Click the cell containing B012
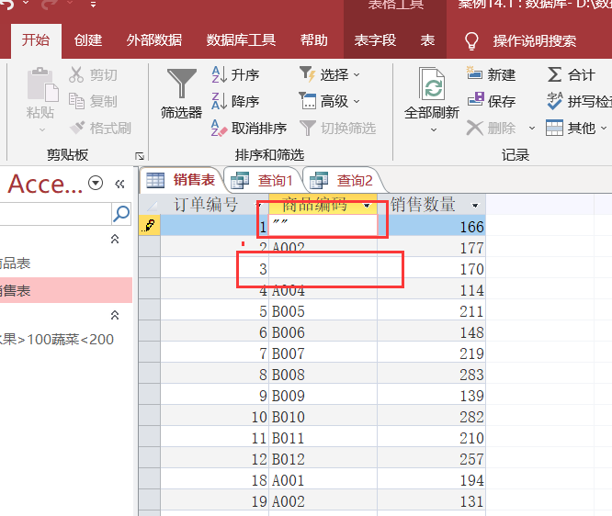612x516 pixels. pos(323,459)
